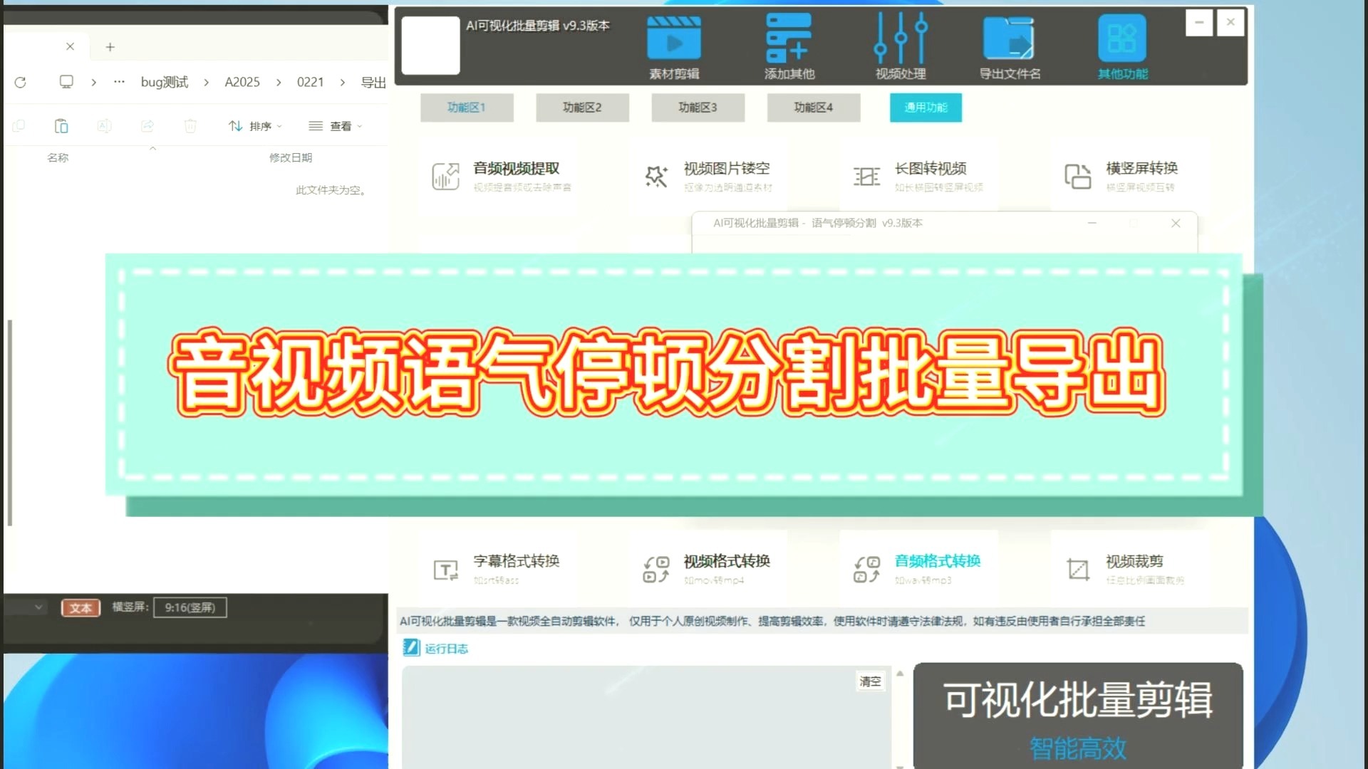Viewport: 1368px width, 769px height.
Task: Close the 语气停顿分割 sub-window
Action: tap(1176, 223)
